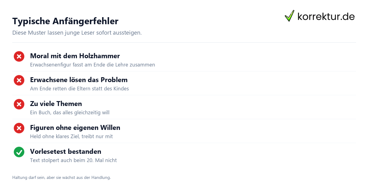Click the red X icon beside Figuren ohne eigenen Willen
Viewport: 368px width, 193px height.
(19, 128)
